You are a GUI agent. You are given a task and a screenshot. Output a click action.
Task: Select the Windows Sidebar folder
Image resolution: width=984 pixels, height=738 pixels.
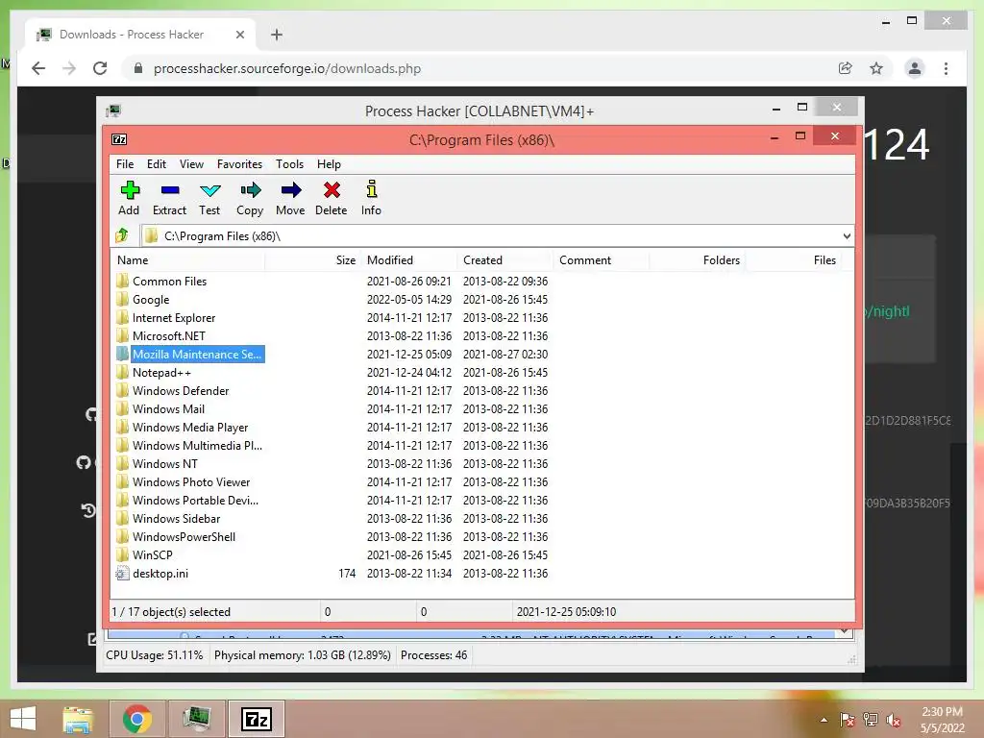[x=177, y=518]
